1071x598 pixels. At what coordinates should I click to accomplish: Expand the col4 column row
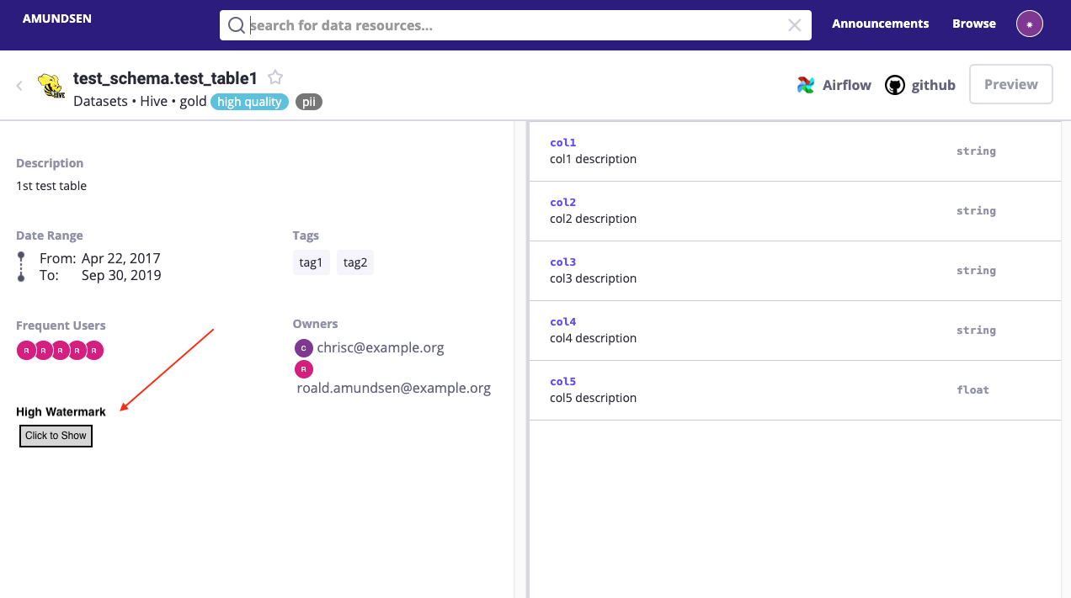click(795, 331)
